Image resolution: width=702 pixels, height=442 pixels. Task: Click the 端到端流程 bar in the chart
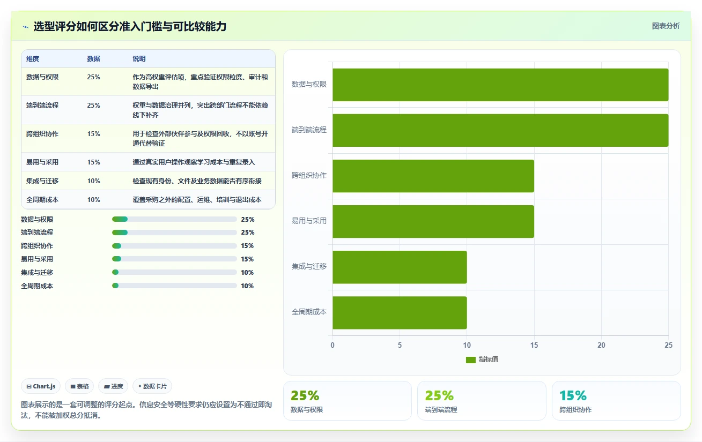[500, 130]
